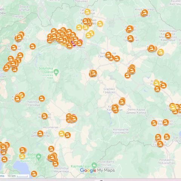Select the isolated orange marker west of the Skopje cluster
This screenshot has height=181, width=181.
coord(33,46)
